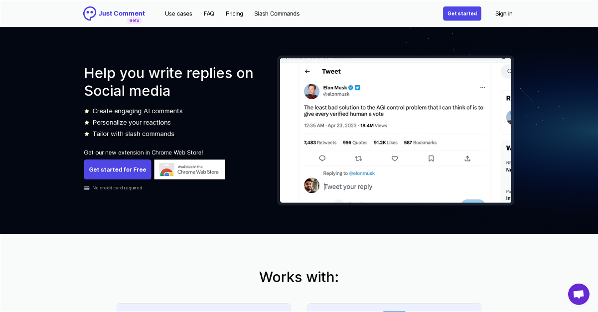The height and width of the screenshot is (312, 598).
Task: Open the Use cases menu item
Action: coord(178,13)
